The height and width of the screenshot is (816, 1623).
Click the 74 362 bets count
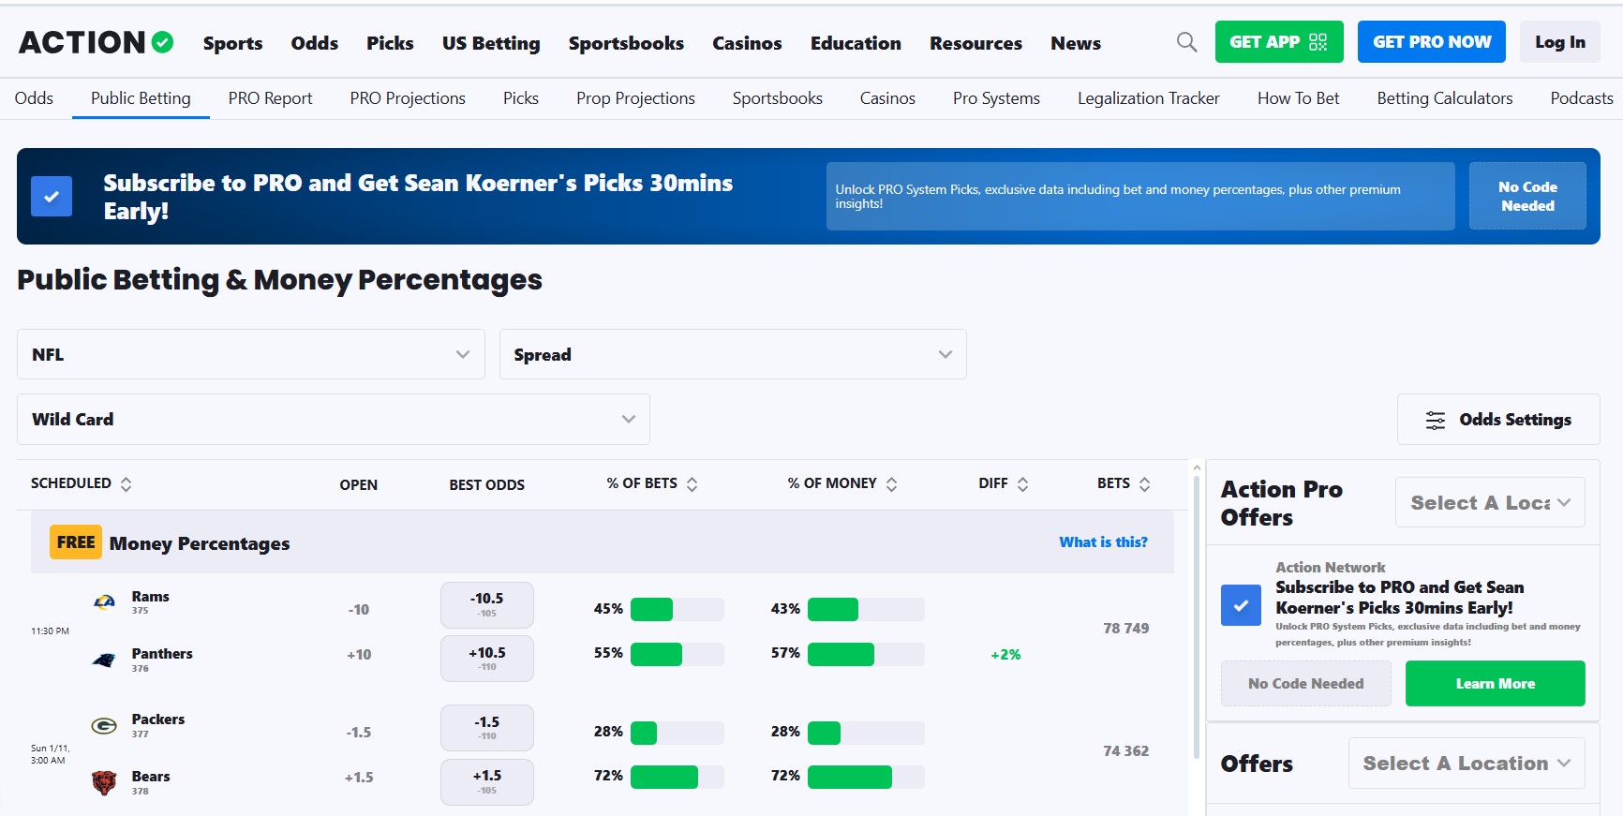[x=1125, y=751]
